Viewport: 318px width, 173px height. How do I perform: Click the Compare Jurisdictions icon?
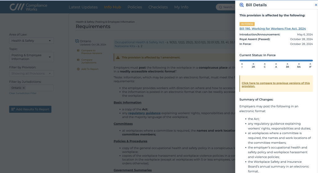point(78,60)
